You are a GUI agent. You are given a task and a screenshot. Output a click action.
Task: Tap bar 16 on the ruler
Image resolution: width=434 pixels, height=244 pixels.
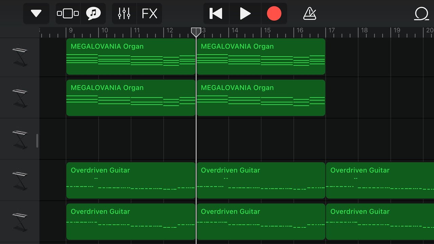(x=300, y=30)
